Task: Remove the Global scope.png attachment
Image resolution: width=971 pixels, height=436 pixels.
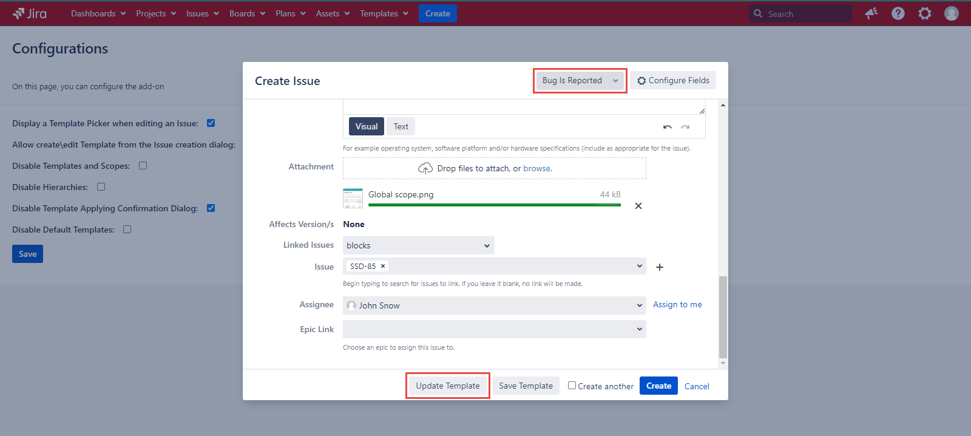Action: [x=638, y=206]
